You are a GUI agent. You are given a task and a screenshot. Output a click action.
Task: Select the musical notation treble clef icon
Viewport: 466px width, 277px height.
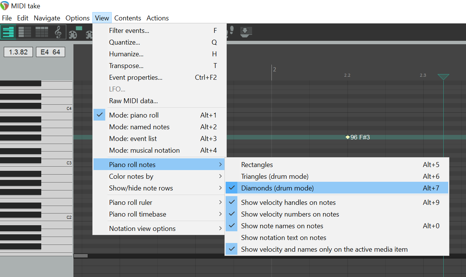click(x=58, y=32)
